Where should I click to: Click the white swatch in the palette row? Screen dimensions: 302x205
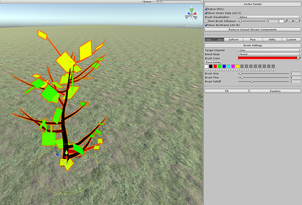207,66
